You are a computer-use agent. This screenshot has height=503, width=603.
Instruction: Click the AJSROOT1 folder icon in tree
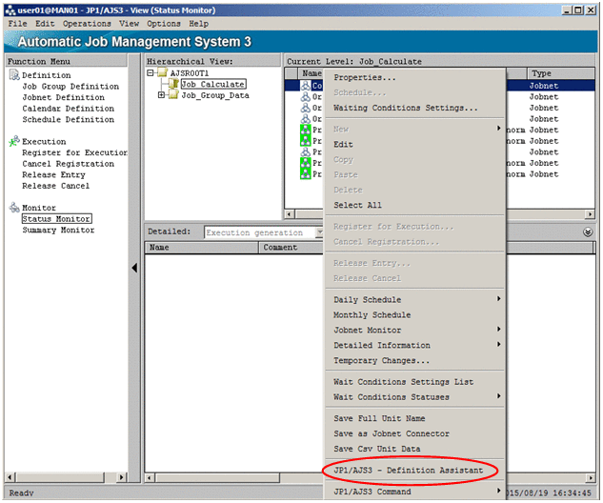click(x=162, y=72)
